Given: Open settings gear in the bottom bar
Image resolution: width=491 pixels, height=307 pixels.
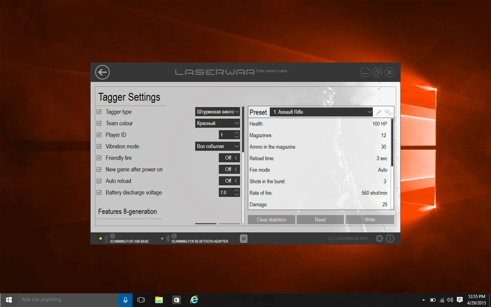Looking at the screenshot, I should coord(379,238).
